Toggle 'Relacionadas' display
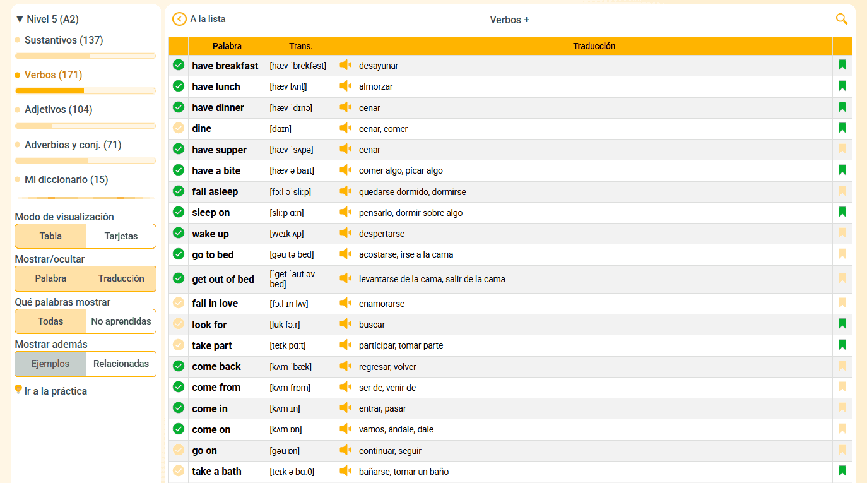This screenshot has height=483, width=867. coord(121,364)
